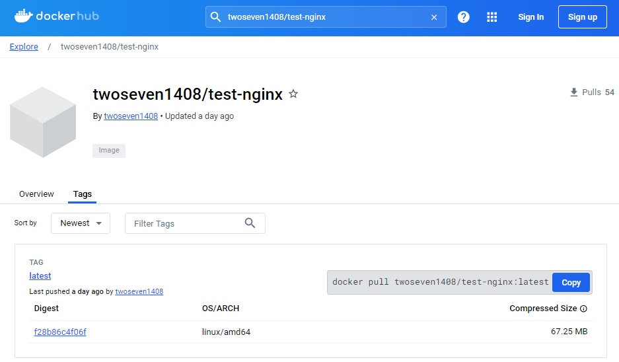Open digest f28b86c4f06f link
The height and width of the screenshot is (362, 619).
click(x=60, y=332)
